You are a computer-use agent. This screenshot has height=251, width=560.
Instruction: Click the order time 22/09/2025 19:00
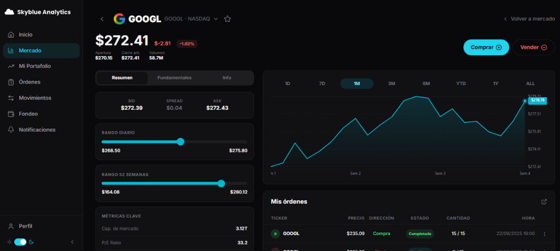coord(516,234)
